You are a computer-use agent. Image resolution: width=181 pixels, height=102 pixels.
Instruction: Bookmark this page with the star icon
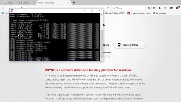(149, 8)
